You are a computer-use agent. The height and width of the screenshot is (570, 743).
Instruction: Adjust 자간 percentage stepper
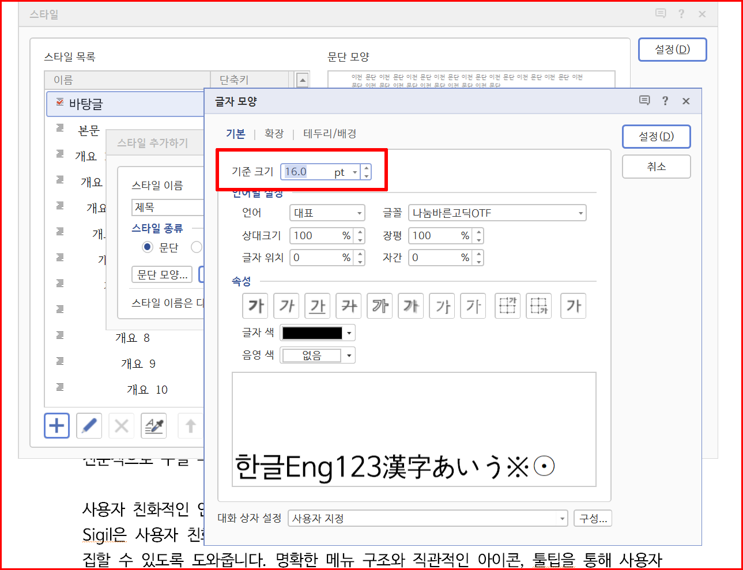point(479,258)
